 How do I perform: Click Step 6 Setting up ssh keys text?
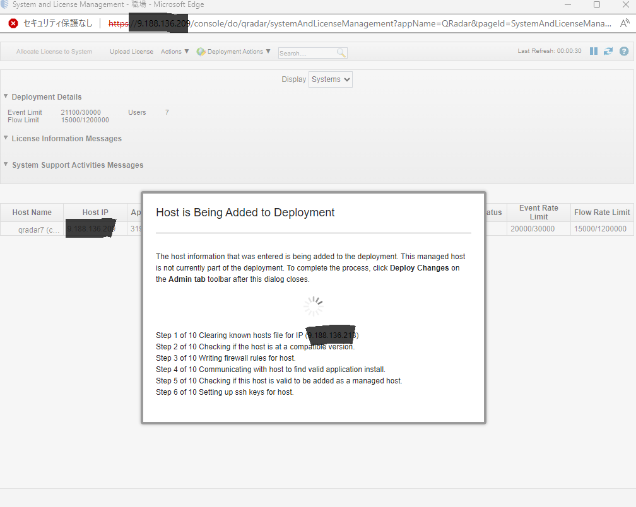click(225, 392)
